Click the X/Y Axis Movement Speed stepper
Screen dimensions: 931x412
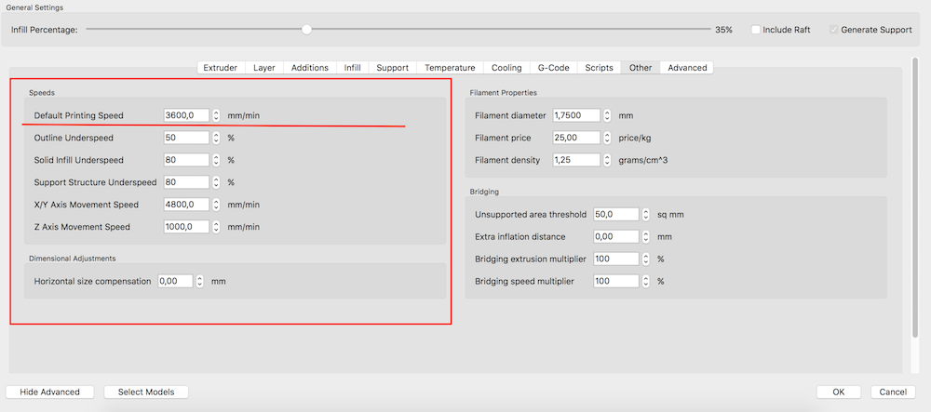216,205
